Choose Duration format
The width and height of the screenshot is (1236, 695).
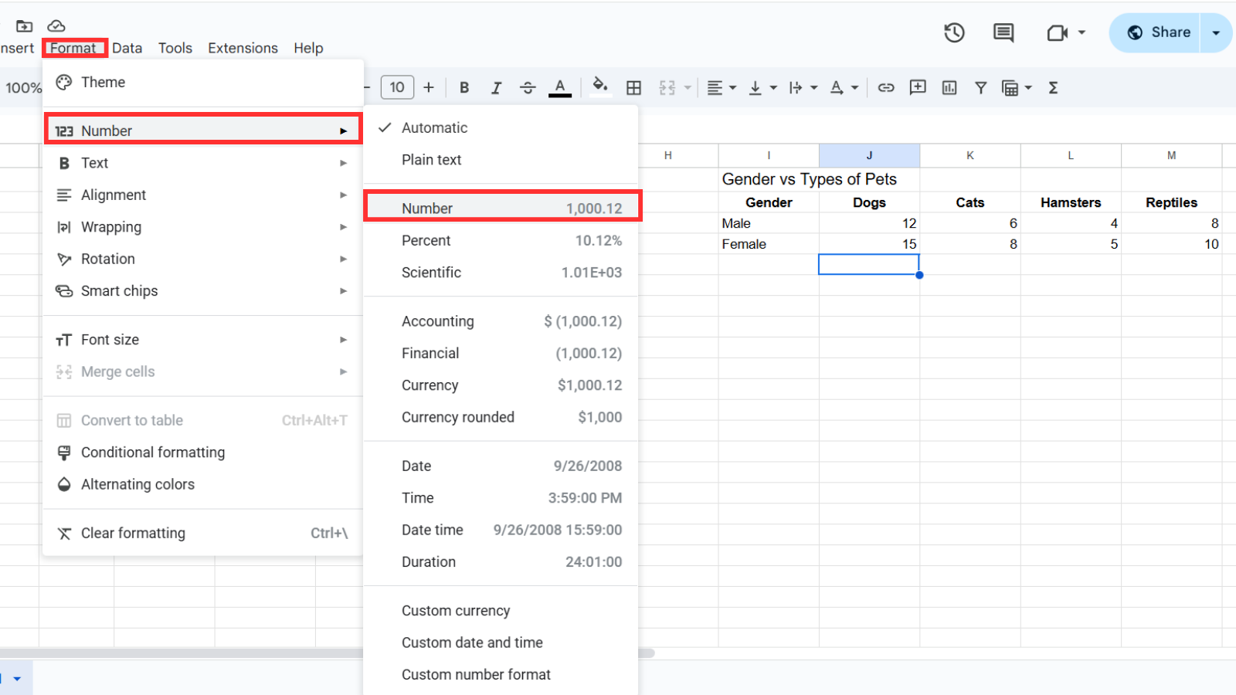tap(501, 562)
